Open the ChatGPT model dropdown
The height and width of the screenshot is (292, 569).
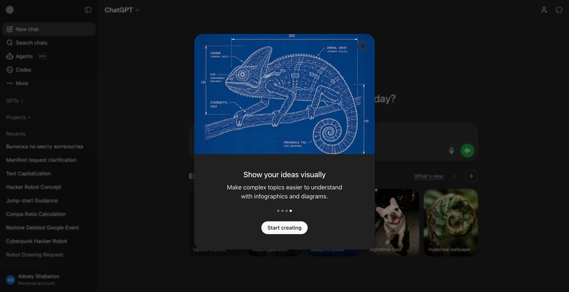pos(122,10)
